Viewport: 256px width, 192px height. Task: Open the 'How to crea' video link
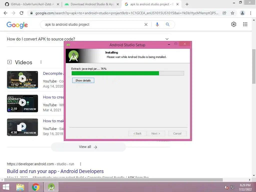(53, 97)
